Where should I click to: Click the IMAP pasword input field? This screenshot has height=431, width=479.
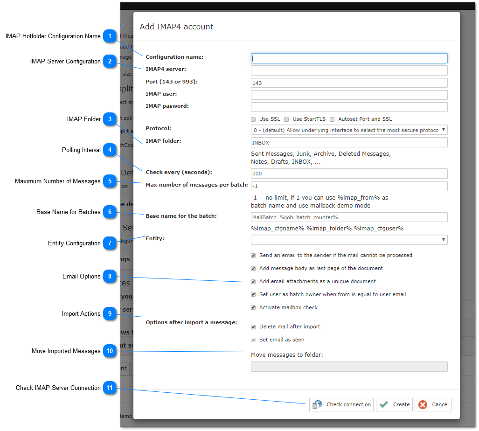349,107
